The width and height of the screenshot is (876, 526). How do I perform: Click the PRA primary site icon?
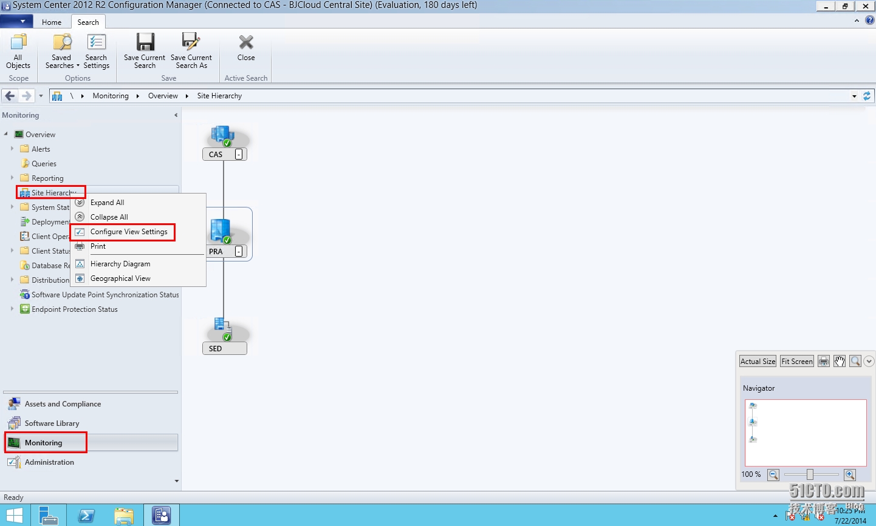coord(221,232)
